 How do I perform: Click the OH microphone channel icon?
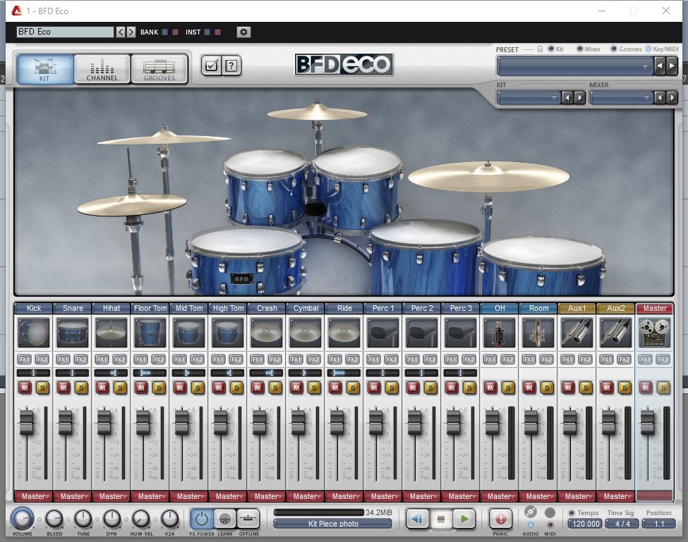(499, 333)
